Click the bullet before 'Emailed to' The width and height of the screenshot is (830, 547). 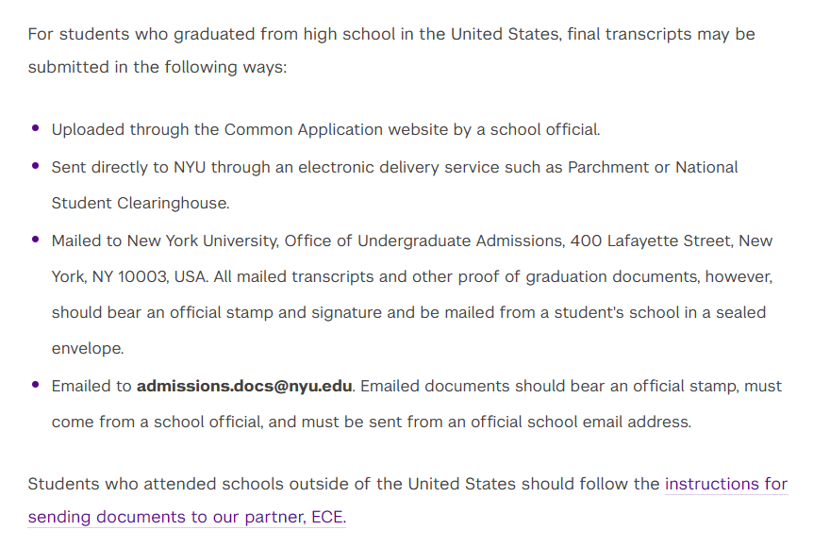36,385
